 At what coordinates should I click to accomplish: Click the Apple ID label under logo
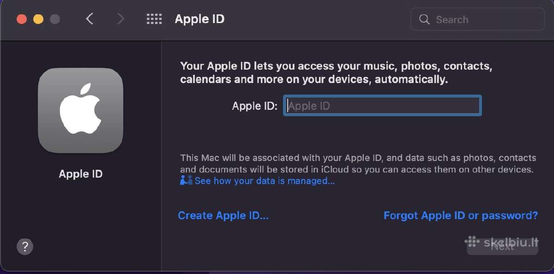coord(80,174)
